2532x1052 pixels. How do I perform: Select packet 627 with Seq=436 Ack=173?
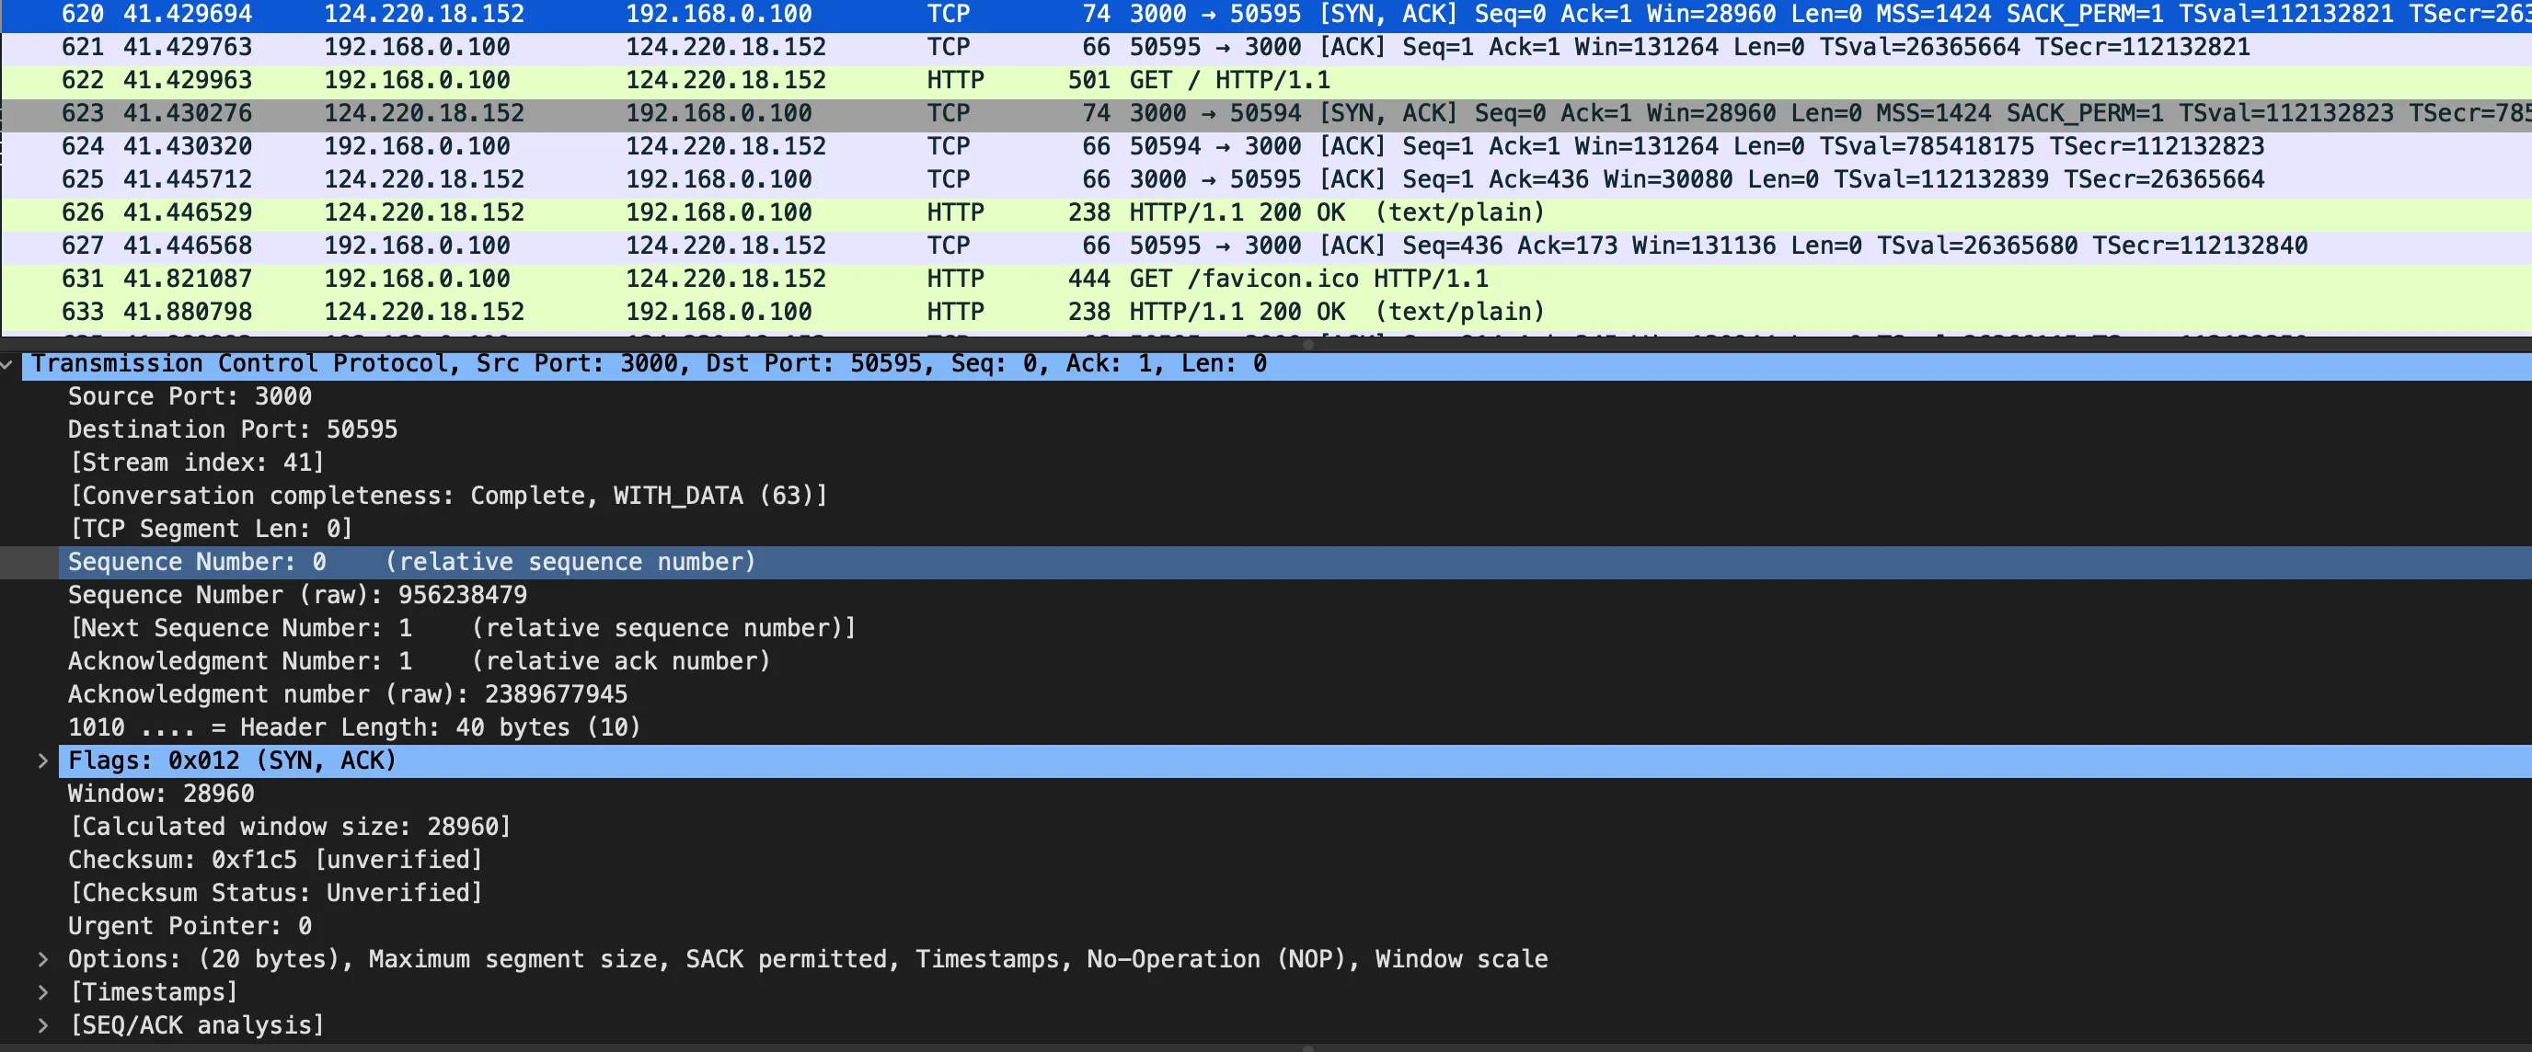1266,246
